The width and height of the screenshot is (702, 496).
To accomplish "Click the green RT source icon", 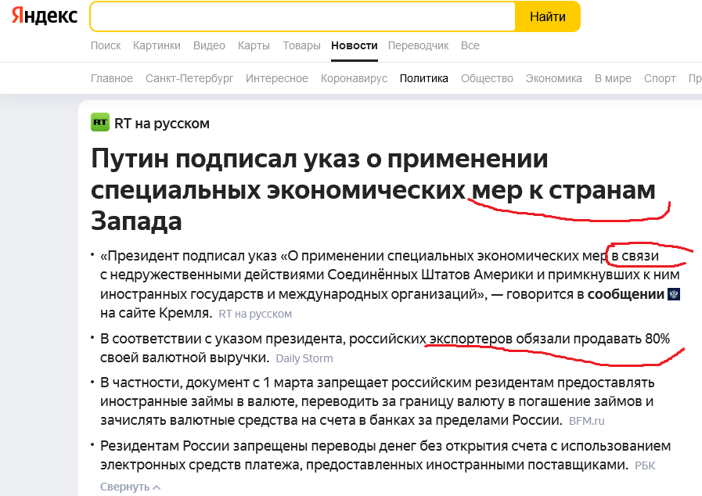I will 99,123.
